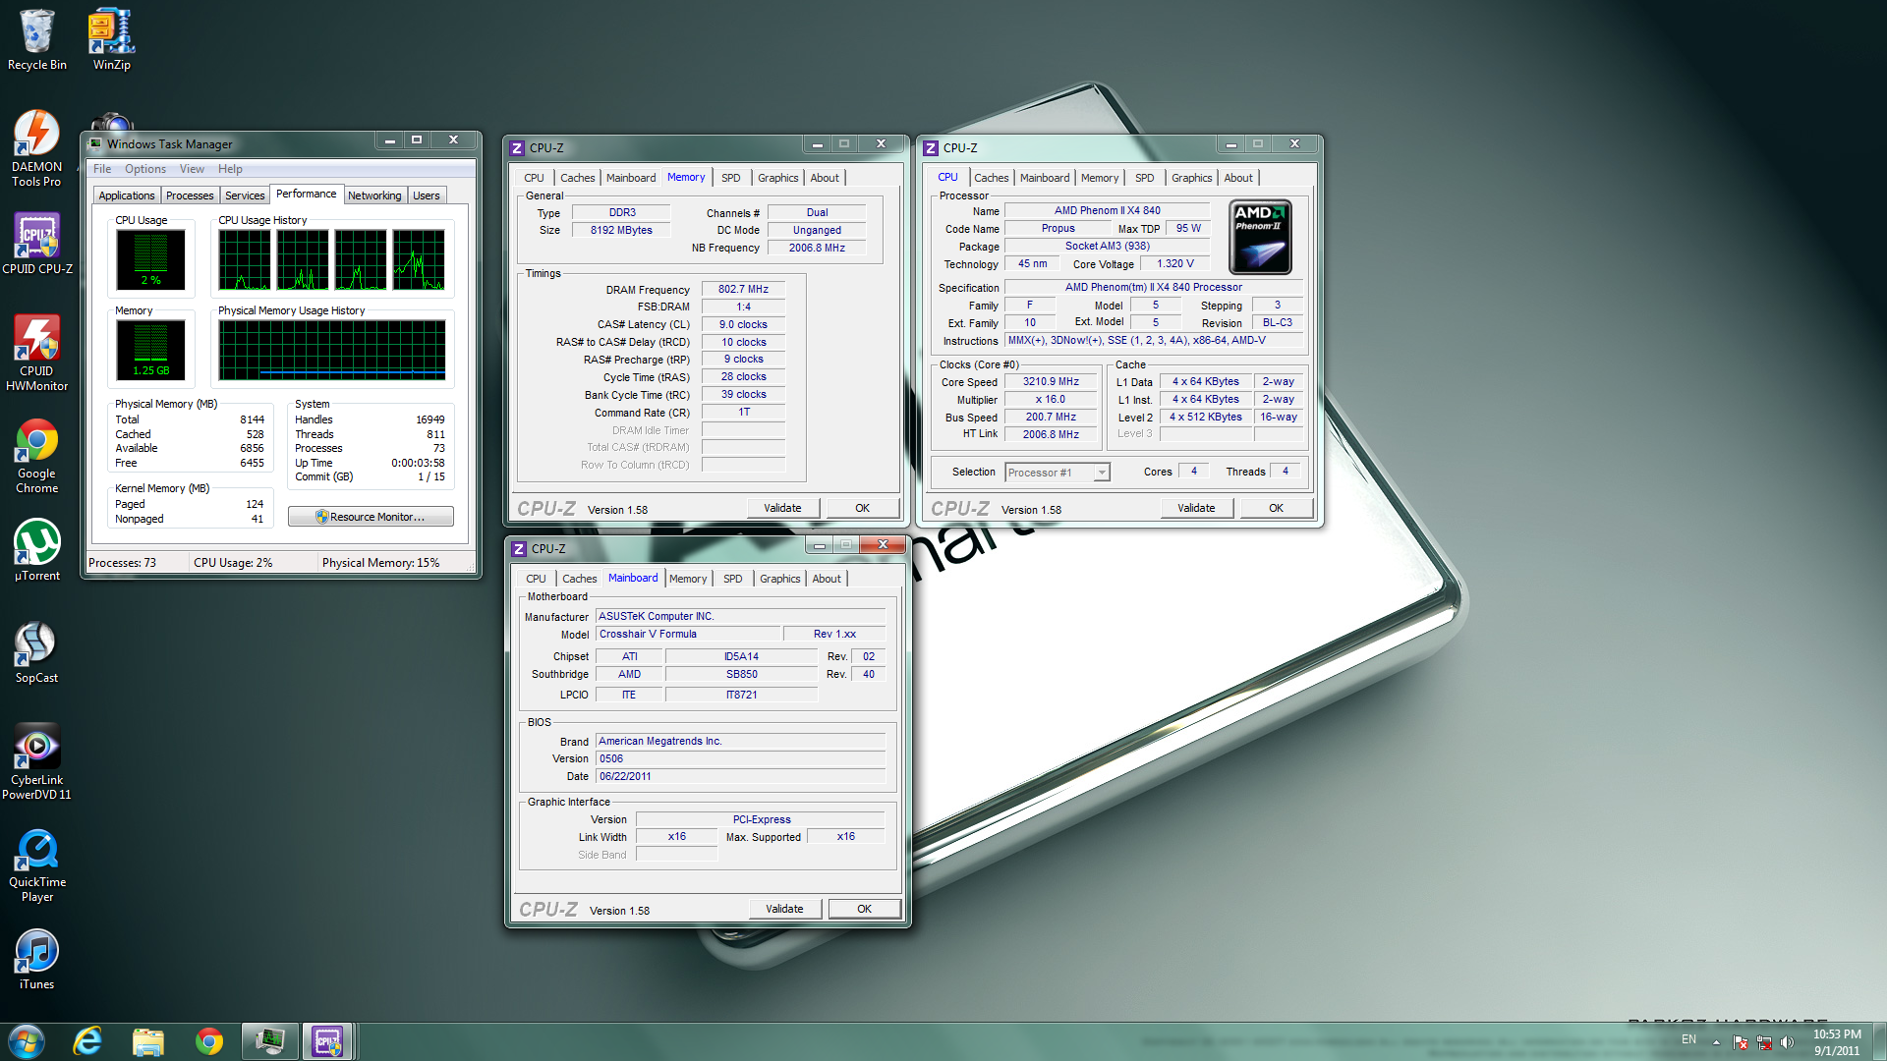The image size is (1887, 1061).
Task: Switch to Caches tab in CPU window
Action: pyautogui.click(x=991, y=178)
